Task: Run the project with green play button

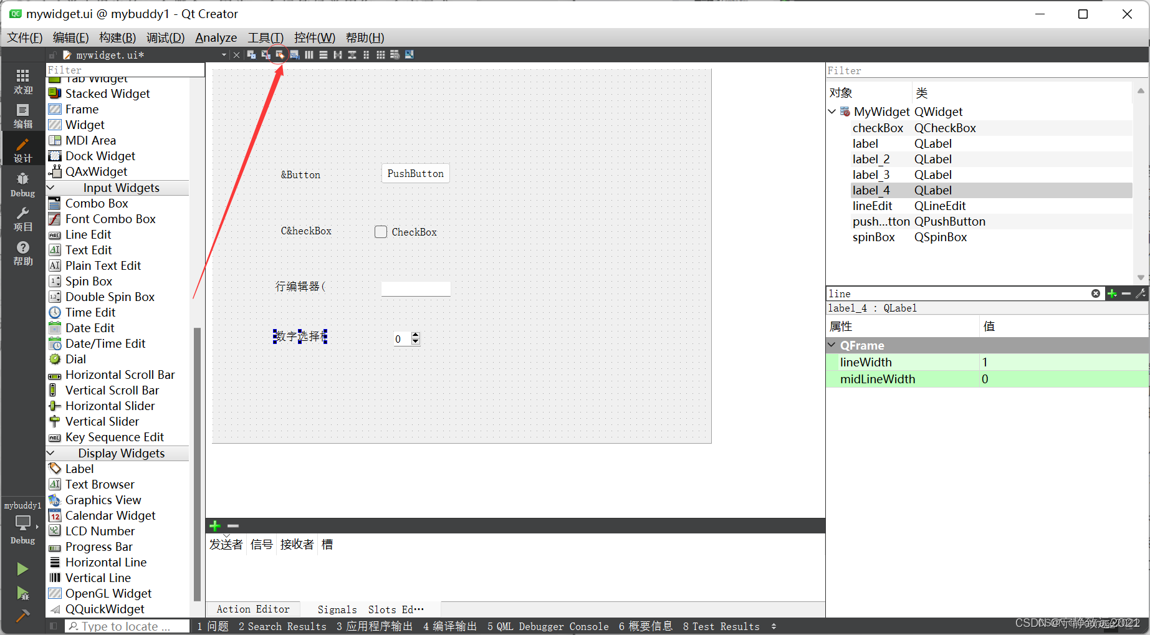Action: coord(22,569)
